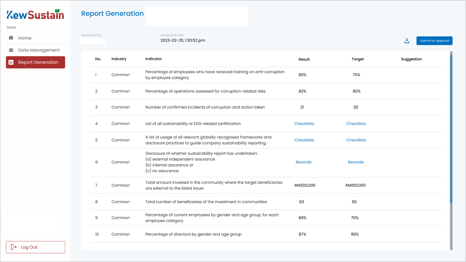This screenshot has width=466, height=262.
Task: Click the Submit for Approval button
Action: coord(434,41)
